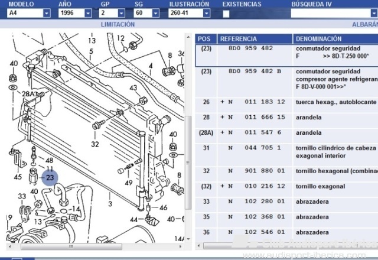Select reference 8D0 959 482 B row
378x260 pixels.
256,71
